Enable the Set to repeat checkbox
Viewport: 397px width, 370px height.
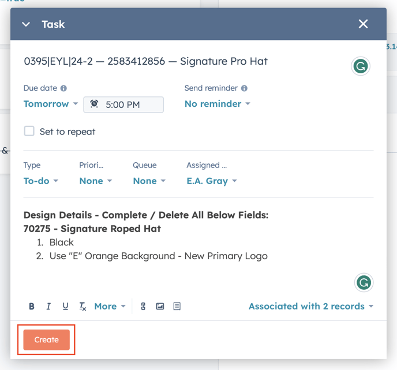point(29,131)
